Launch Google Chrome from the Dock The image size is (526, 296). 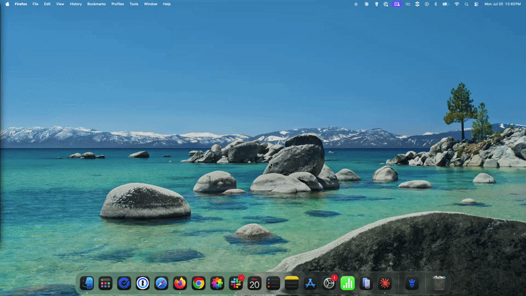(199, 284)
